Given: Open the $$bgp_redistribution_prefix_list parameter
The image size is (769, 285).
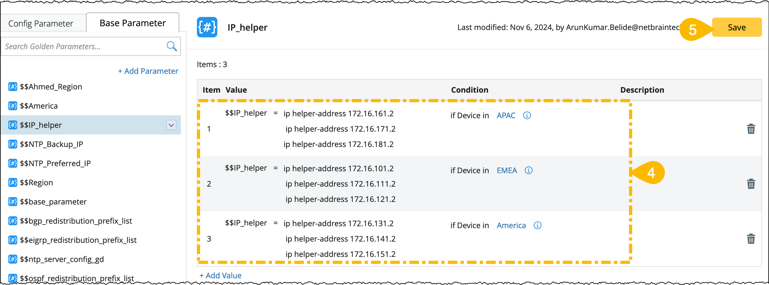Looking at the screenshot, I should (76, 221).
